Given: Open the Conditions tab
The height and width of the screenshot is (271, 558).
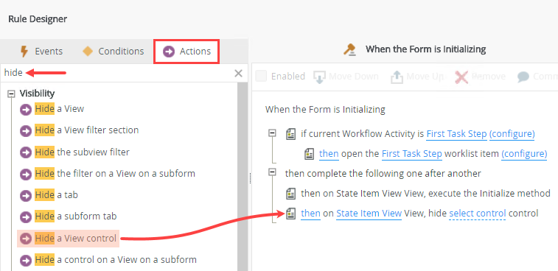Looking at the screenshot, I should coord(113,52).
